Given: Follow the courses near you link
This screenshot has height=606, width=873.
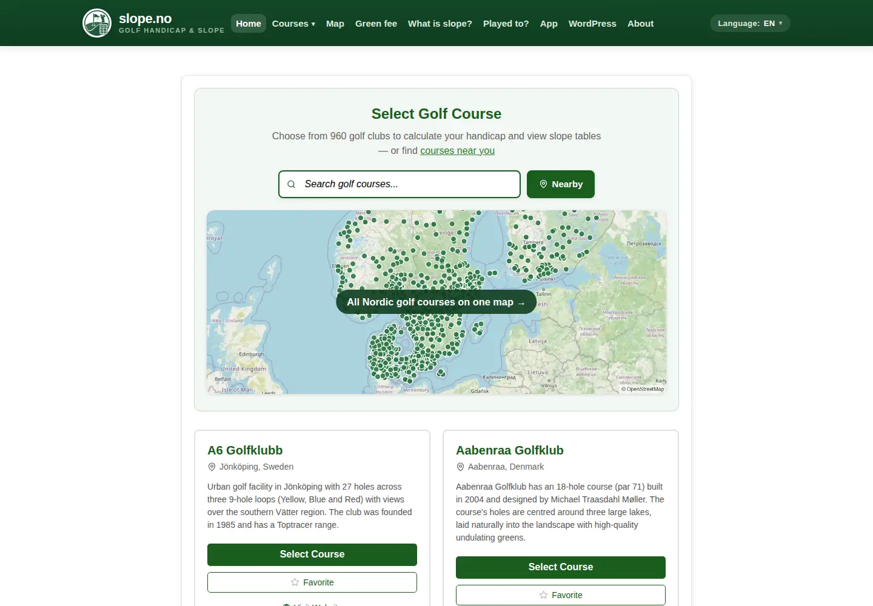Looking at the screenshot, I should pyautogui.click(x=457, y=150).
